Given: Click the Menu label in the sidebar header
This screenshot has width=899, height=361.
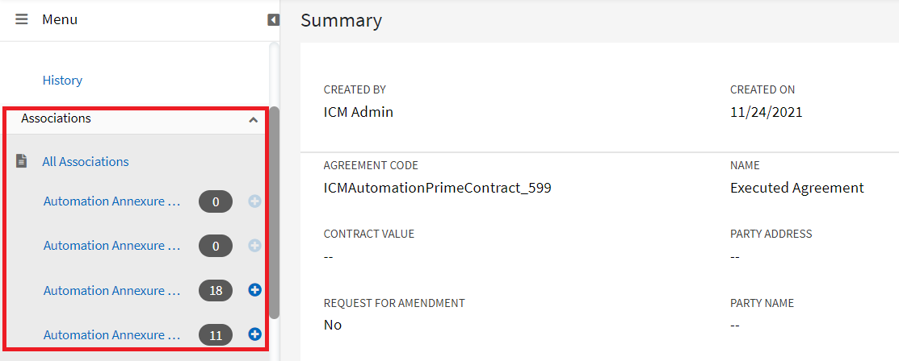Looking at the screenshot, I should click(x=60, y=19).
